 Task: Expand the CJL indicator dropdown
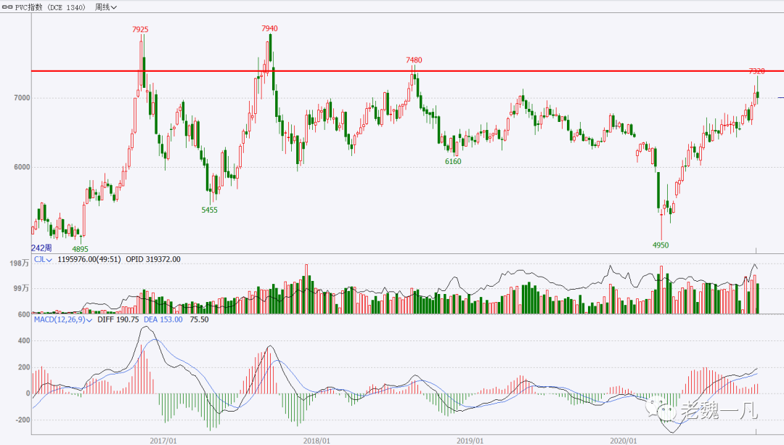pos(43,259)
